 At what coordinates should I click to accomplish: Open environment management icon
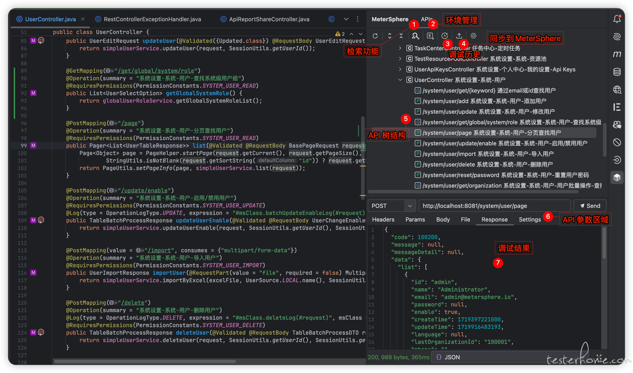pos(430,36)
